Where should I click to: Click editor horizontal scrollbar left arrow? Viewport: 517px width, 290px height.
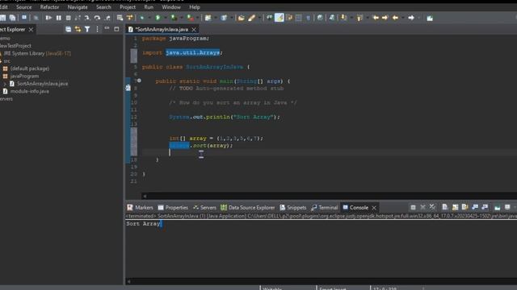point(145,196)
